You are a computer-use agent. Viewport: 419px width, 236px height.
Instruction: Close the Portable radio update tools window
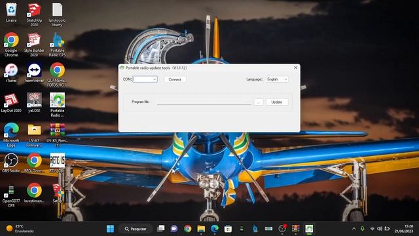coord(295,68)
